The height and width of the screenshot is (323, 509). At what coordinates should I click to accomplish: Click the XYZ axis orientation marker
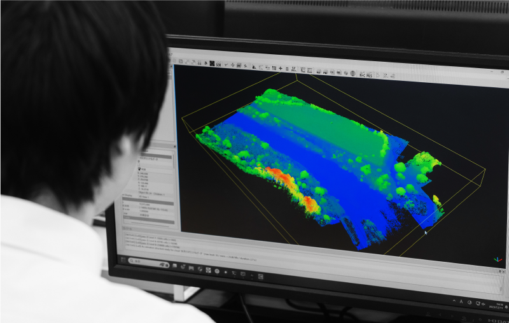tap(498, 260)
